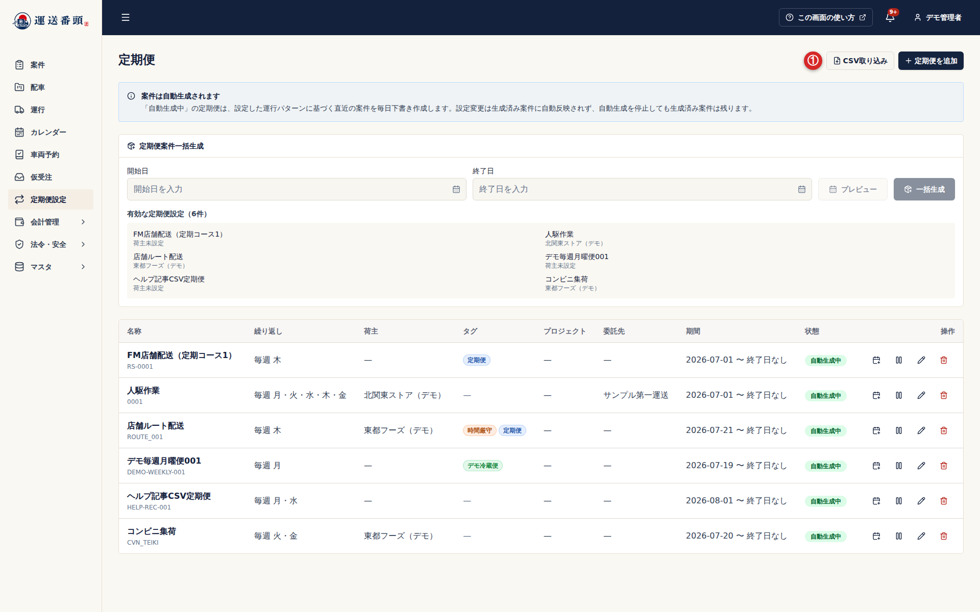Click generate-cases calendar icon for コンビニ集荷
Image resolution: width=980 pixels, height=612 pixels.
(876, 536)
